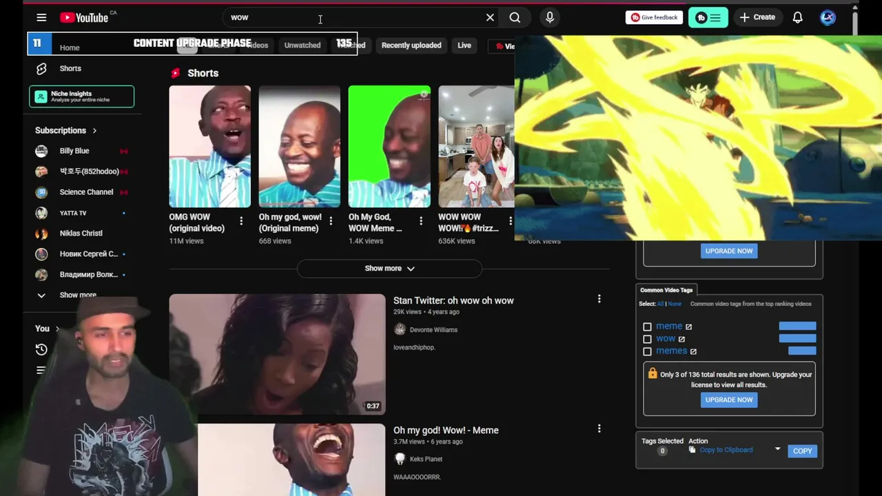Click the magnifier search button
Screen dimensions: 882x496
coord(515,17)
